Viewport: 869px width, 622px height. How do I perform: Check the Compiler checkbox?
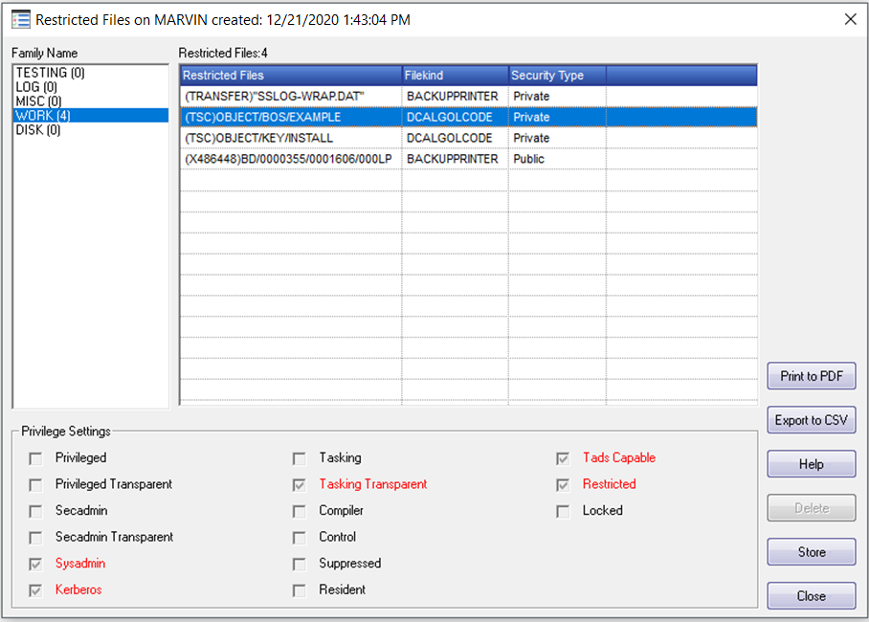(300, 511)
